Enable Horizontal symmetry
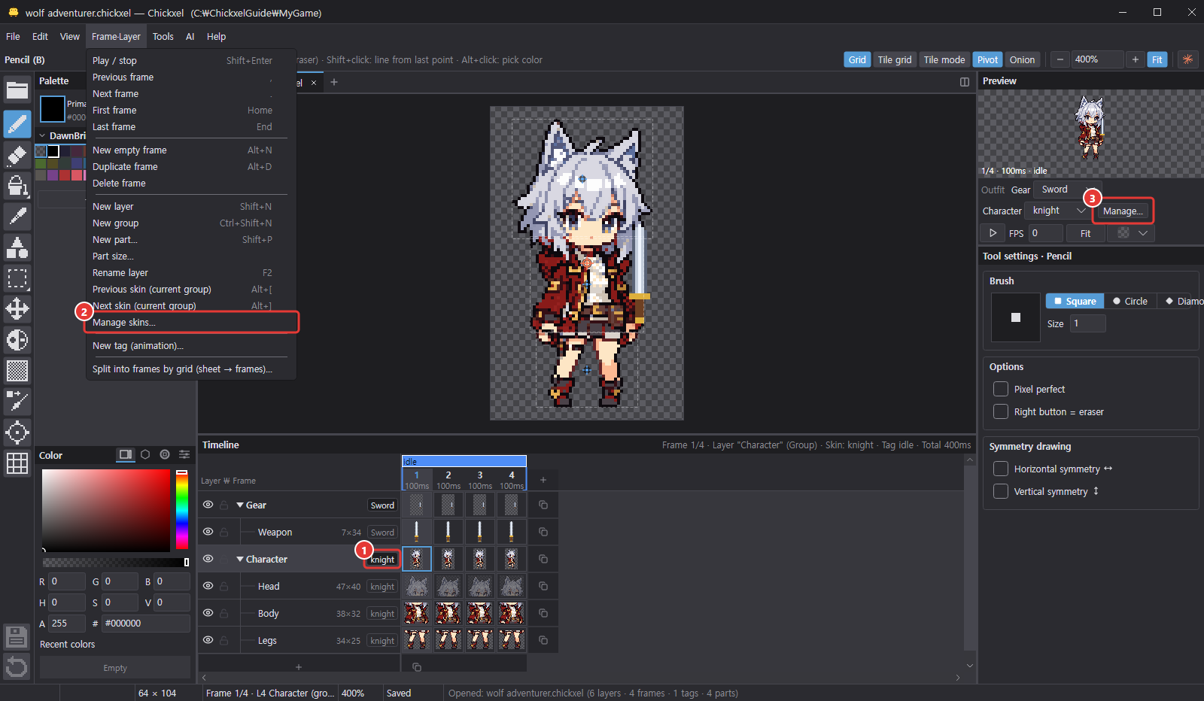 (1001, 469)
